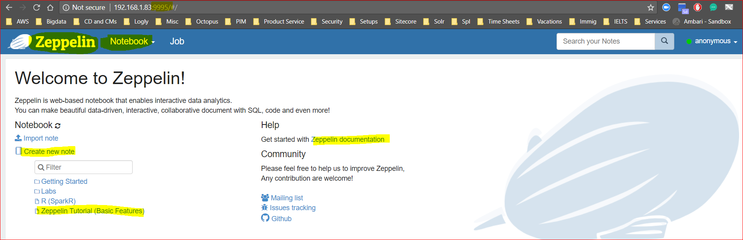The image size is (743, 240).
Task: Open the Zeppelin documentation link
Action: (x=348, y=139)
